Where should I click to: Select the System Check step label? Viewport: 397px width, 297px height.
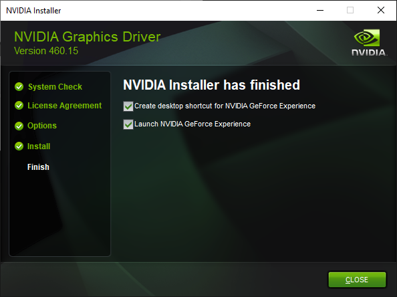(x=55, y=87)
